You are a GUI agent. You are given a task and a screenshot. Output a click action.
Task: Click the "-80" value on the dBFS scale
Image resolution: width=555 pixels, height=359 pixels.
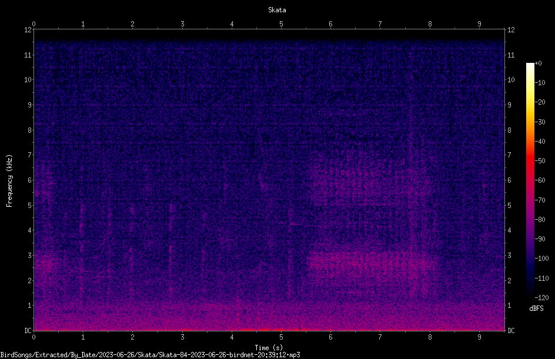(x=540, y=220)
